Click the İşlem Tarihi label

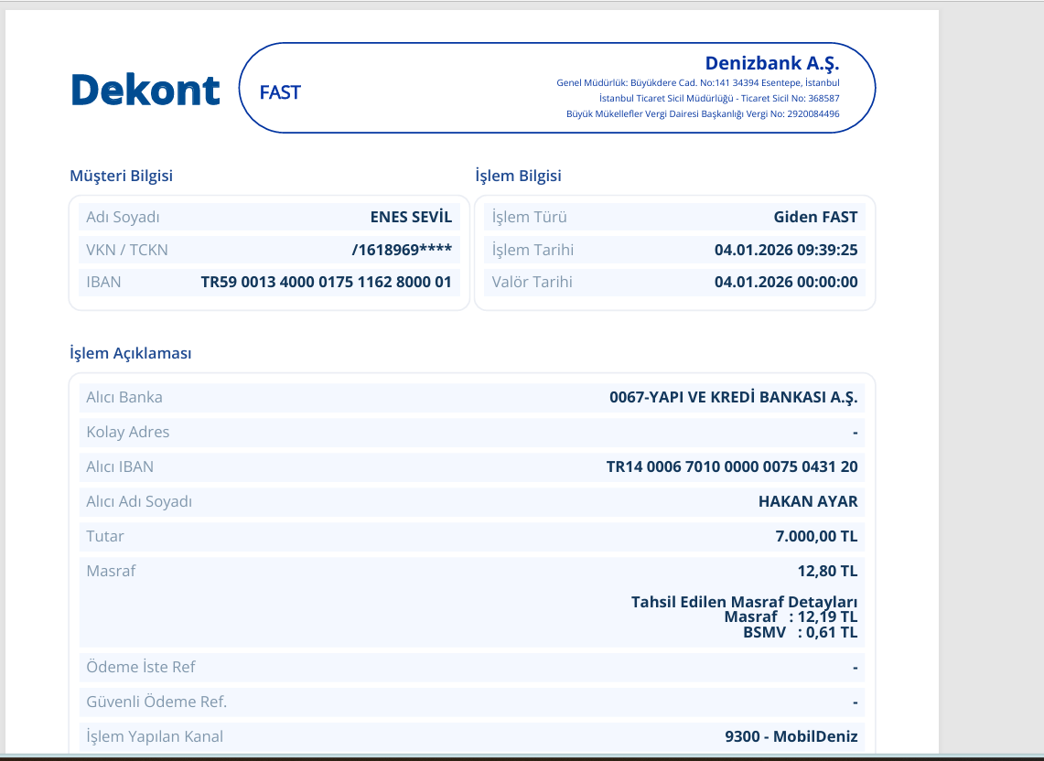pos(533,250)
